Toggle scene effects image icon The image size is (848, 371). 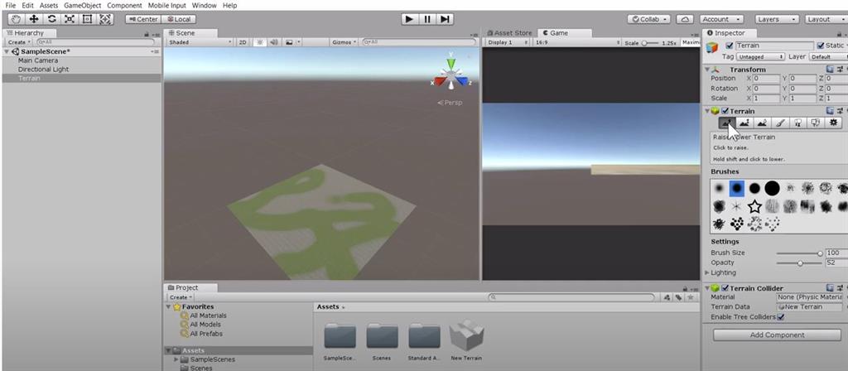pos(289,42)
